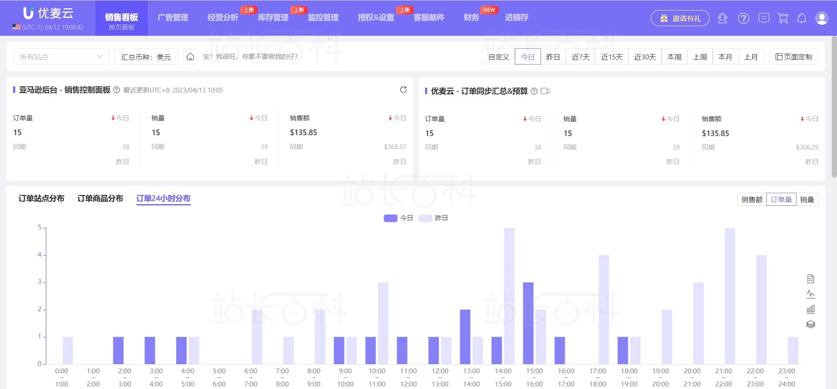Click the stacked layers chart icon
The height and width of the screenshot is (389, 837).
point(810,324)
